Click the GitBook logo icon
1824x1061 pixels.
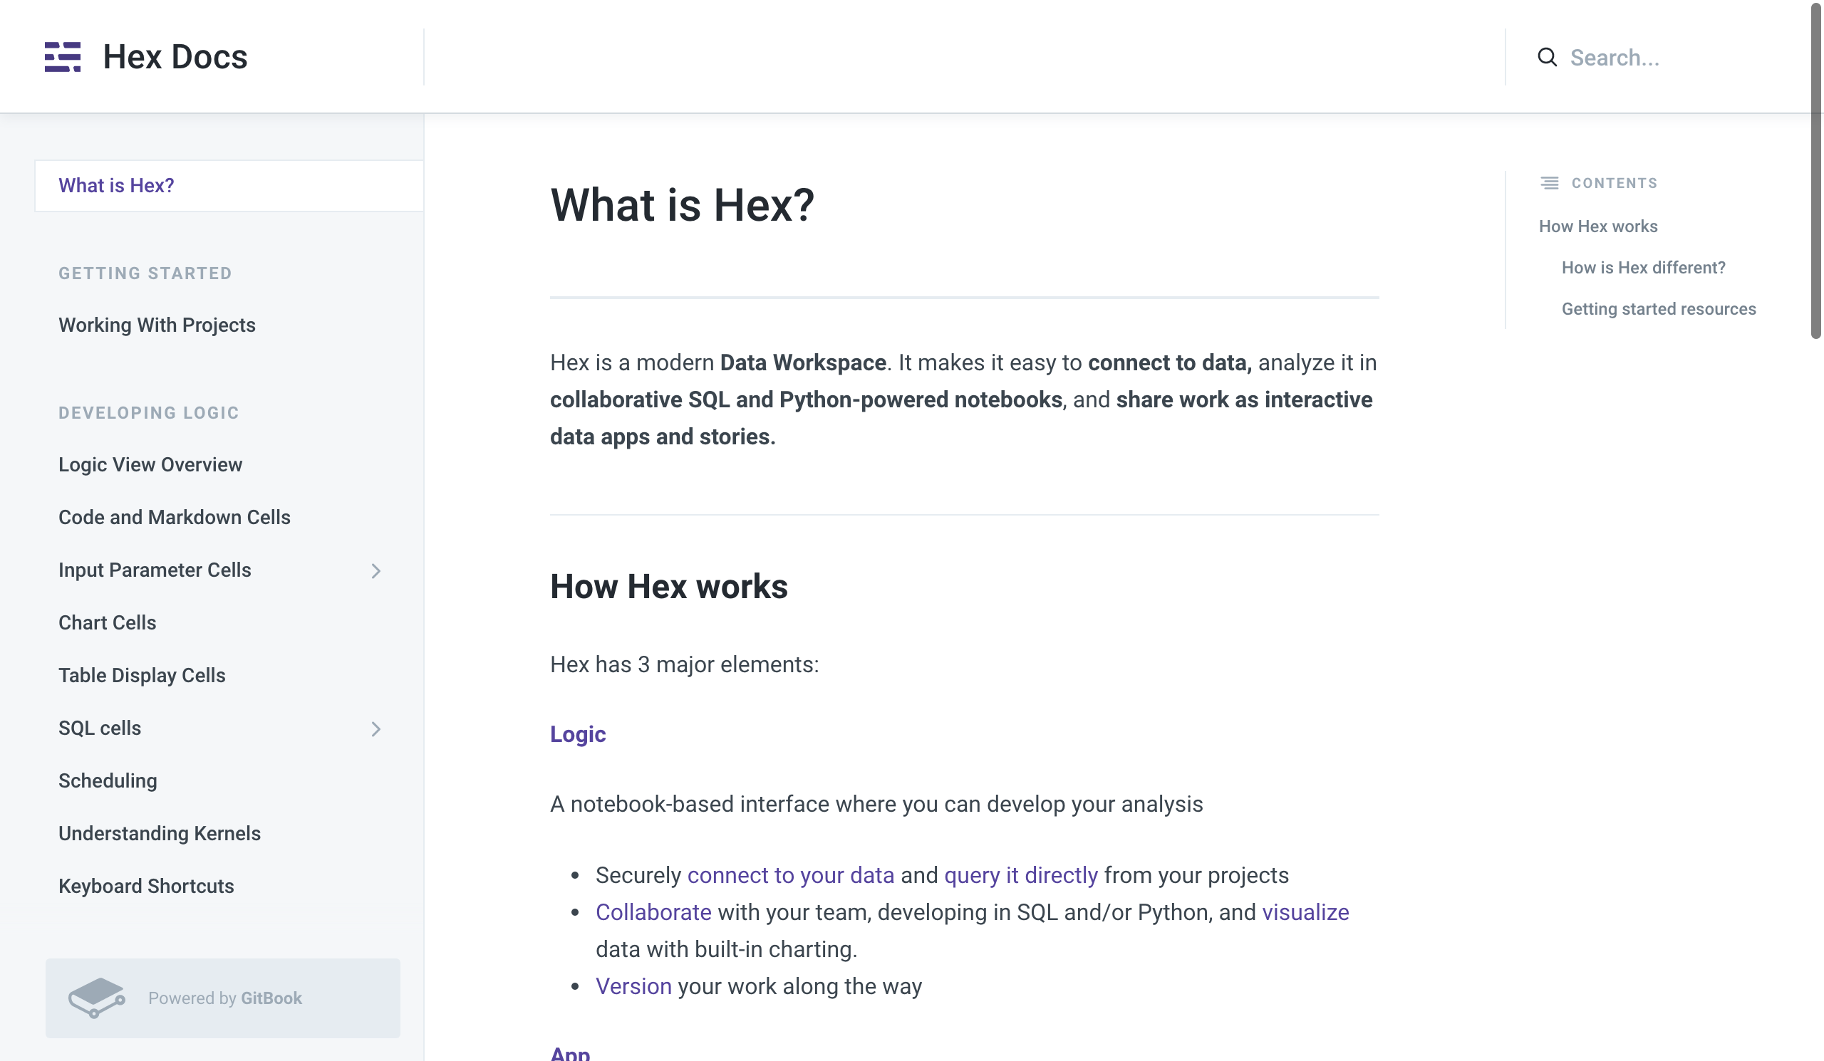(97, 998)
